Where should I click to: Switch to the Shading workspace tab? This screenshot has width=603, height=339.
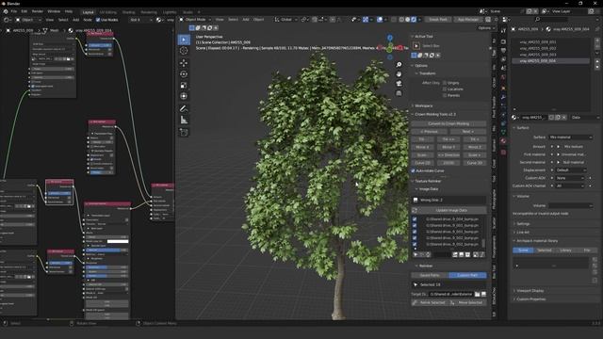click(x=128, y=12)
